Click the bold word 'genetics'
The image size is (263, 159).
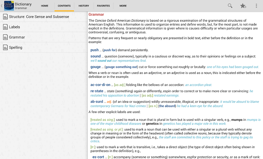click(152, 124)
